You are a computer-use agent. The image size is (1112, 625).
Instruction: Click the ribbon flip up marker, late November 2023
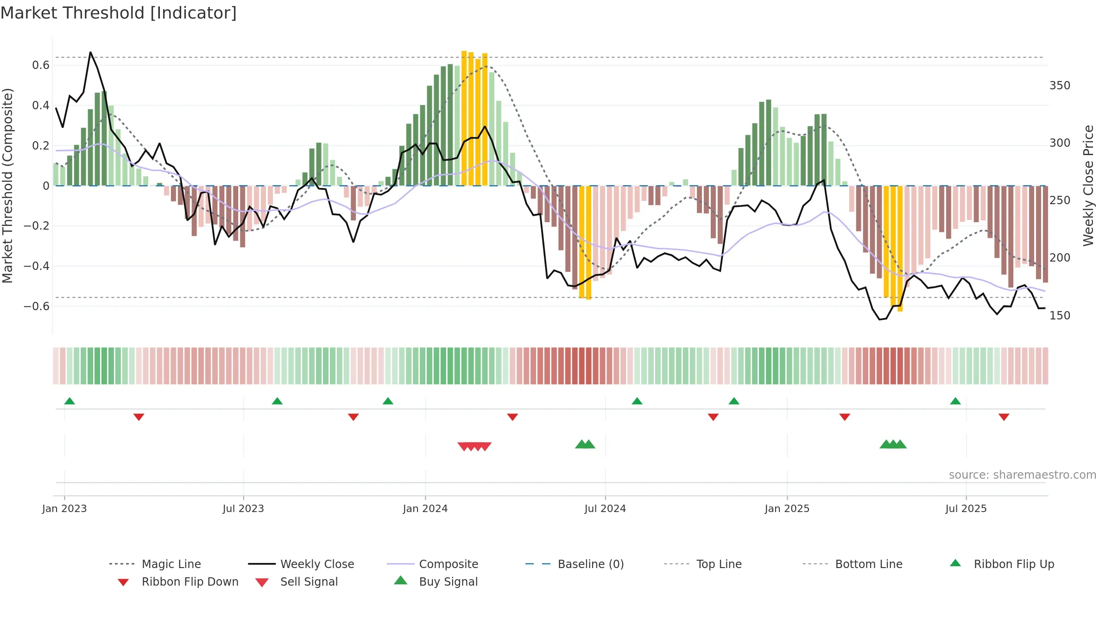(x=388, y=401)
